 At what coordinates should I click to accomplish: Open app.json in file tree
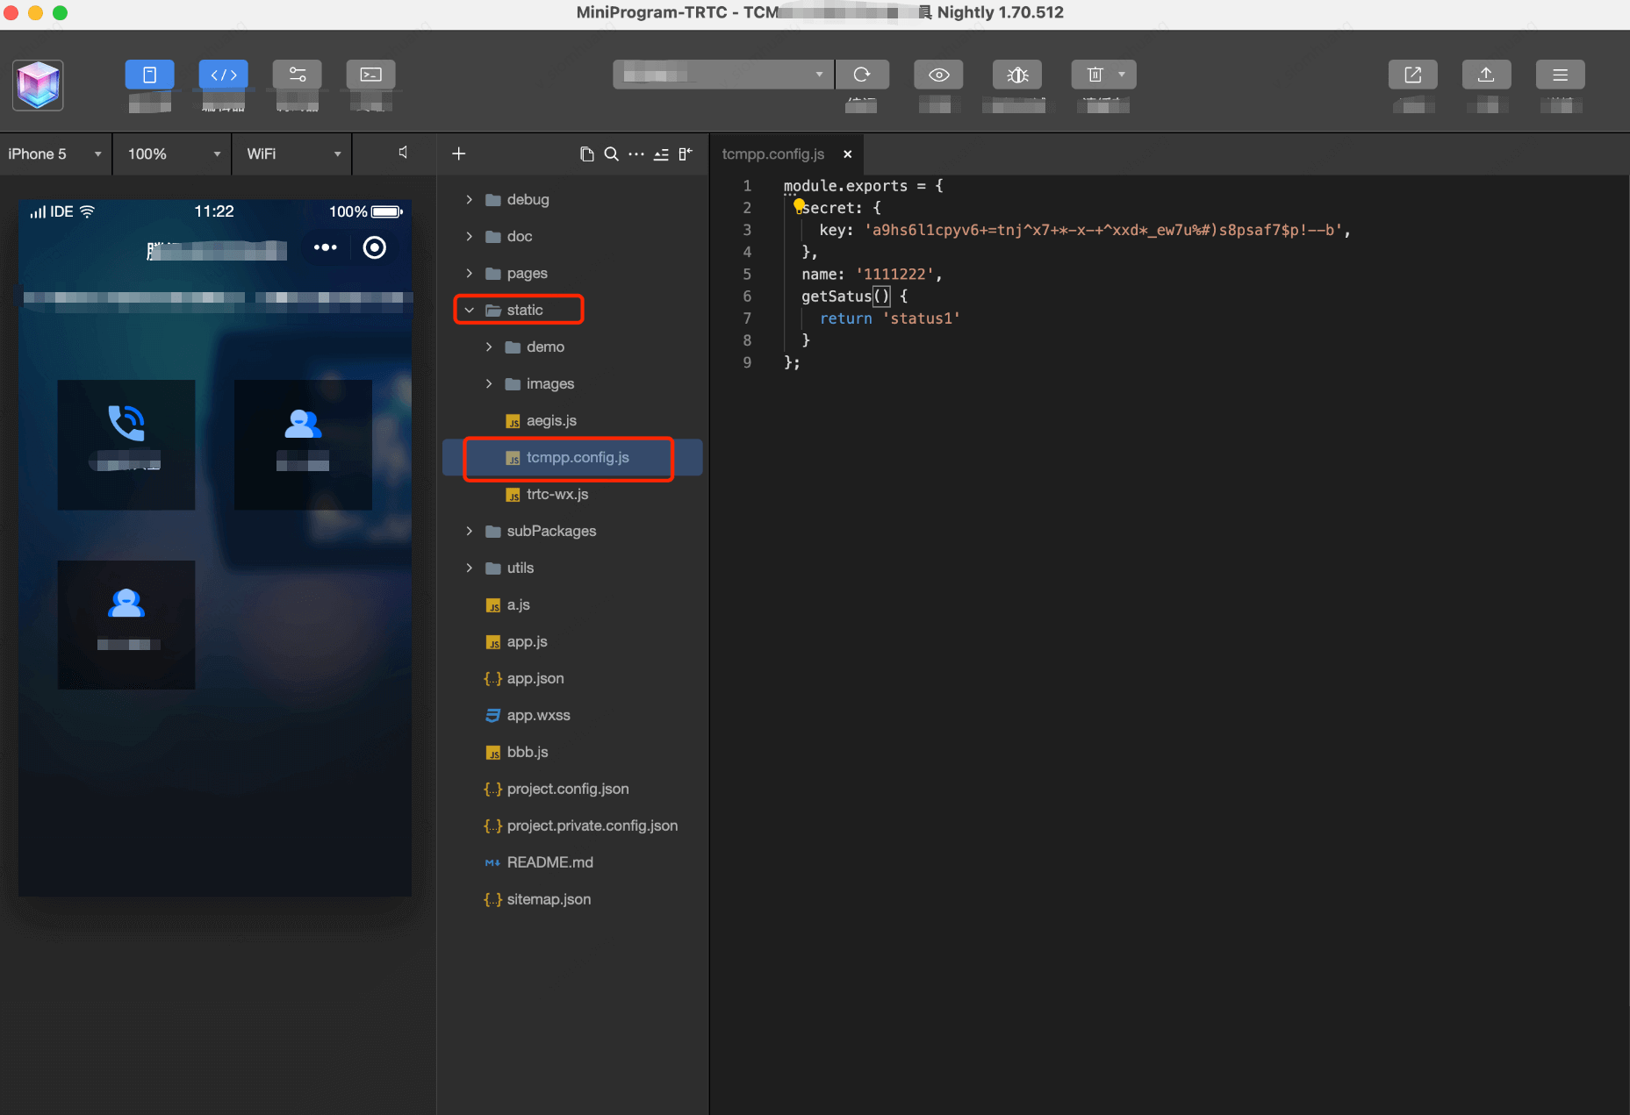tap(535, 678)
